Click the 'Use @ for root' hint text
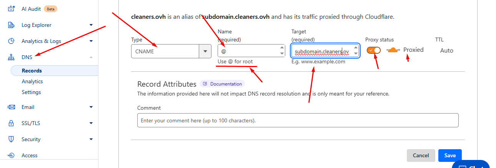 click(x=235, y=61)
